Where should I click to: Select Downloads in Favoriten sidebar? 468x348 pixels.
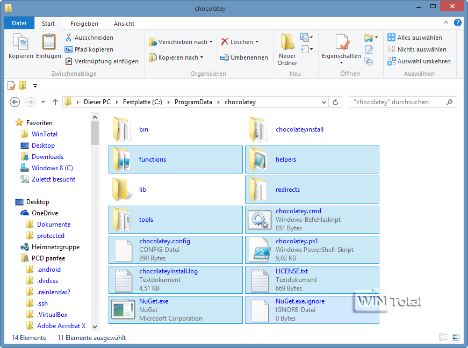pyautogui.click(x=47, y=157)
